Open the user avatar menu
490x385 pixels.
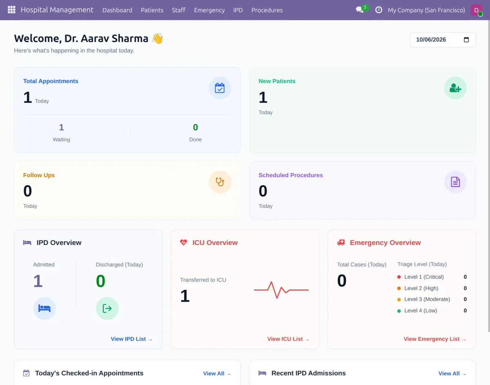476,10
